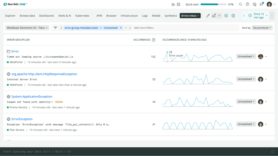
Task: Click the filter lines icon
Action: [x=56, y=28]
